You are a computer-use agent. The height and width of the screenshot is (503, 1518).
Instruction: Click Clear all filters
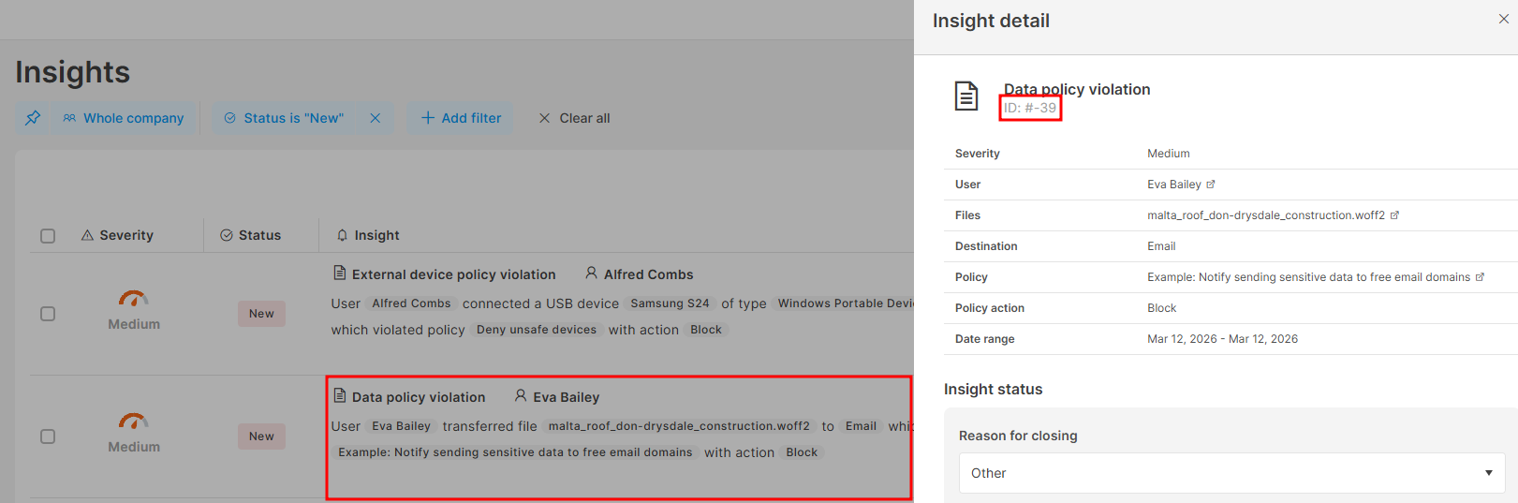pyautogui.click(x=574, y=118)
